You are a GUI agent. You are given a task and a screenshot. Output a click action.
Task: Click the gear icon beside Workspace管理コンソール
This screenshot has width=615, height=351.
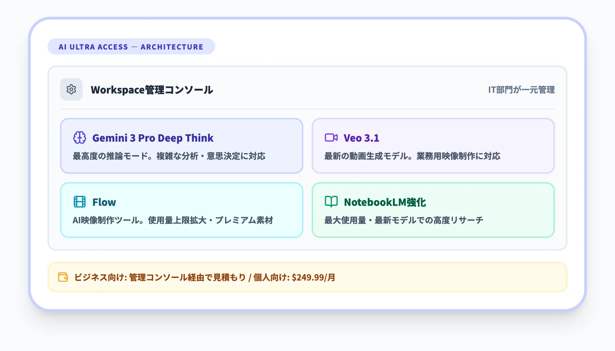(71, 89)
